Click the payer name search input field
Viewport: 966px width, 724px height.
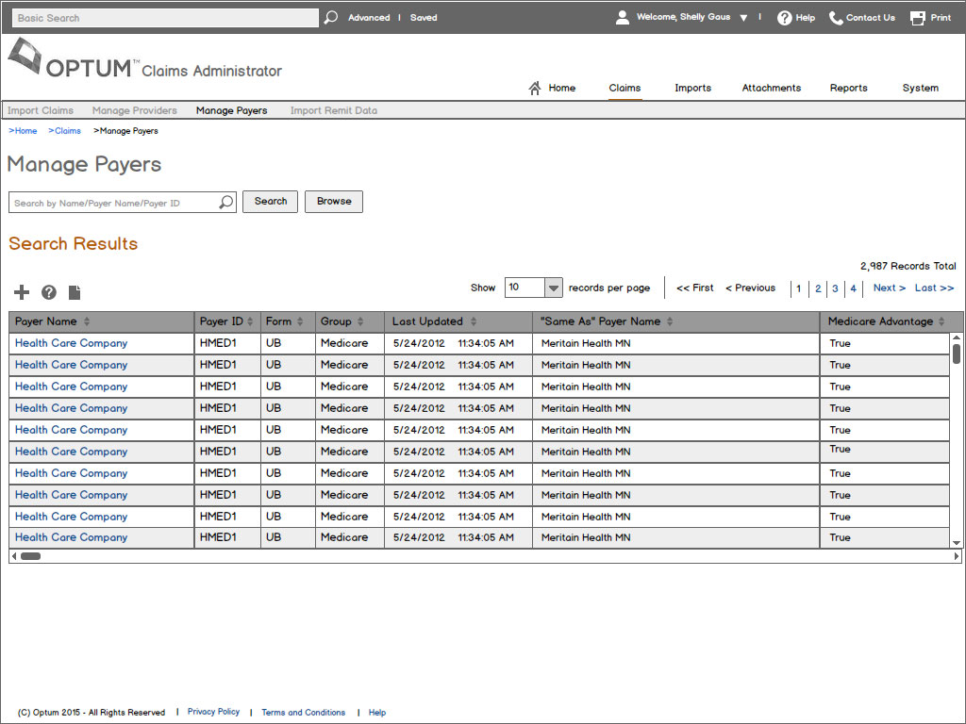tap(113, 203)
